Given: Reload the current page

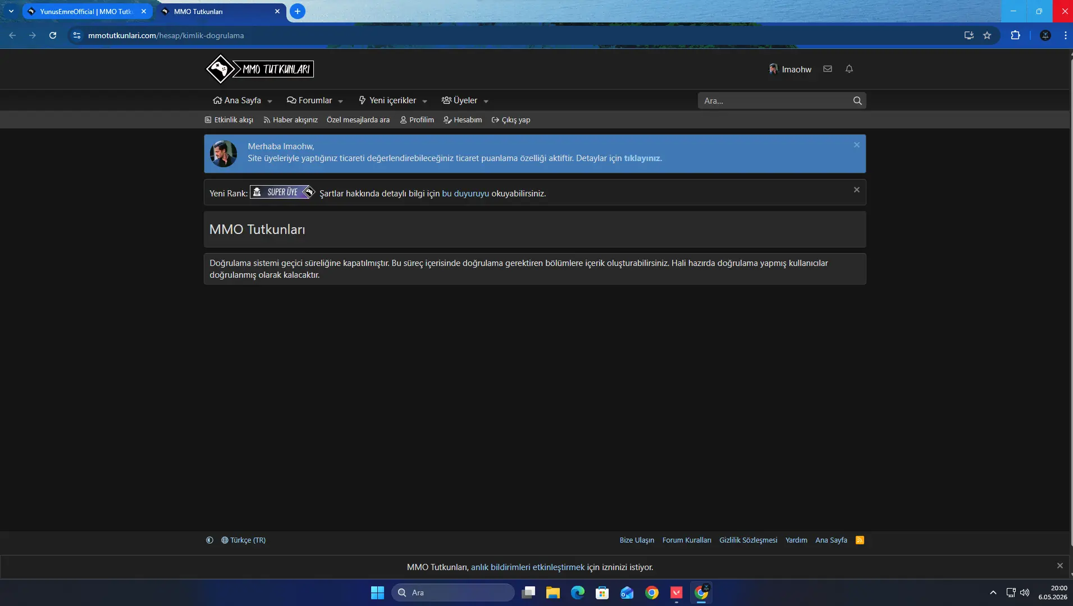Looking at the screenshot, I should click(x=53, y=35).
